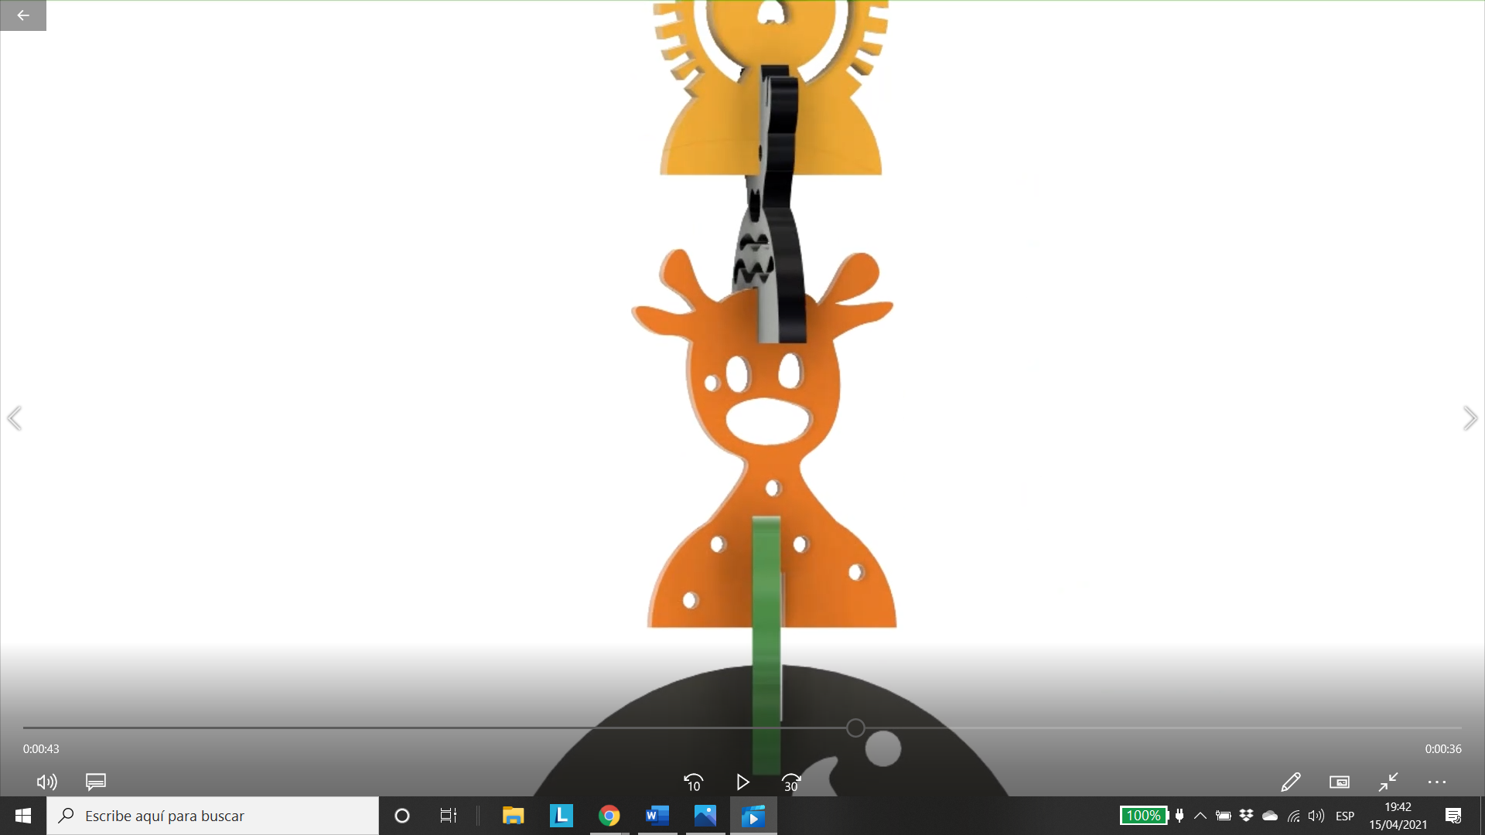Switch to Photos app on taskbar
This screenshot has height=835, width=1485.
click(x=705, y=816)
